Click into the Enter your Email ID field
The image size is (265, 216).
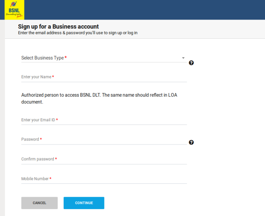(x=104, y=120)
